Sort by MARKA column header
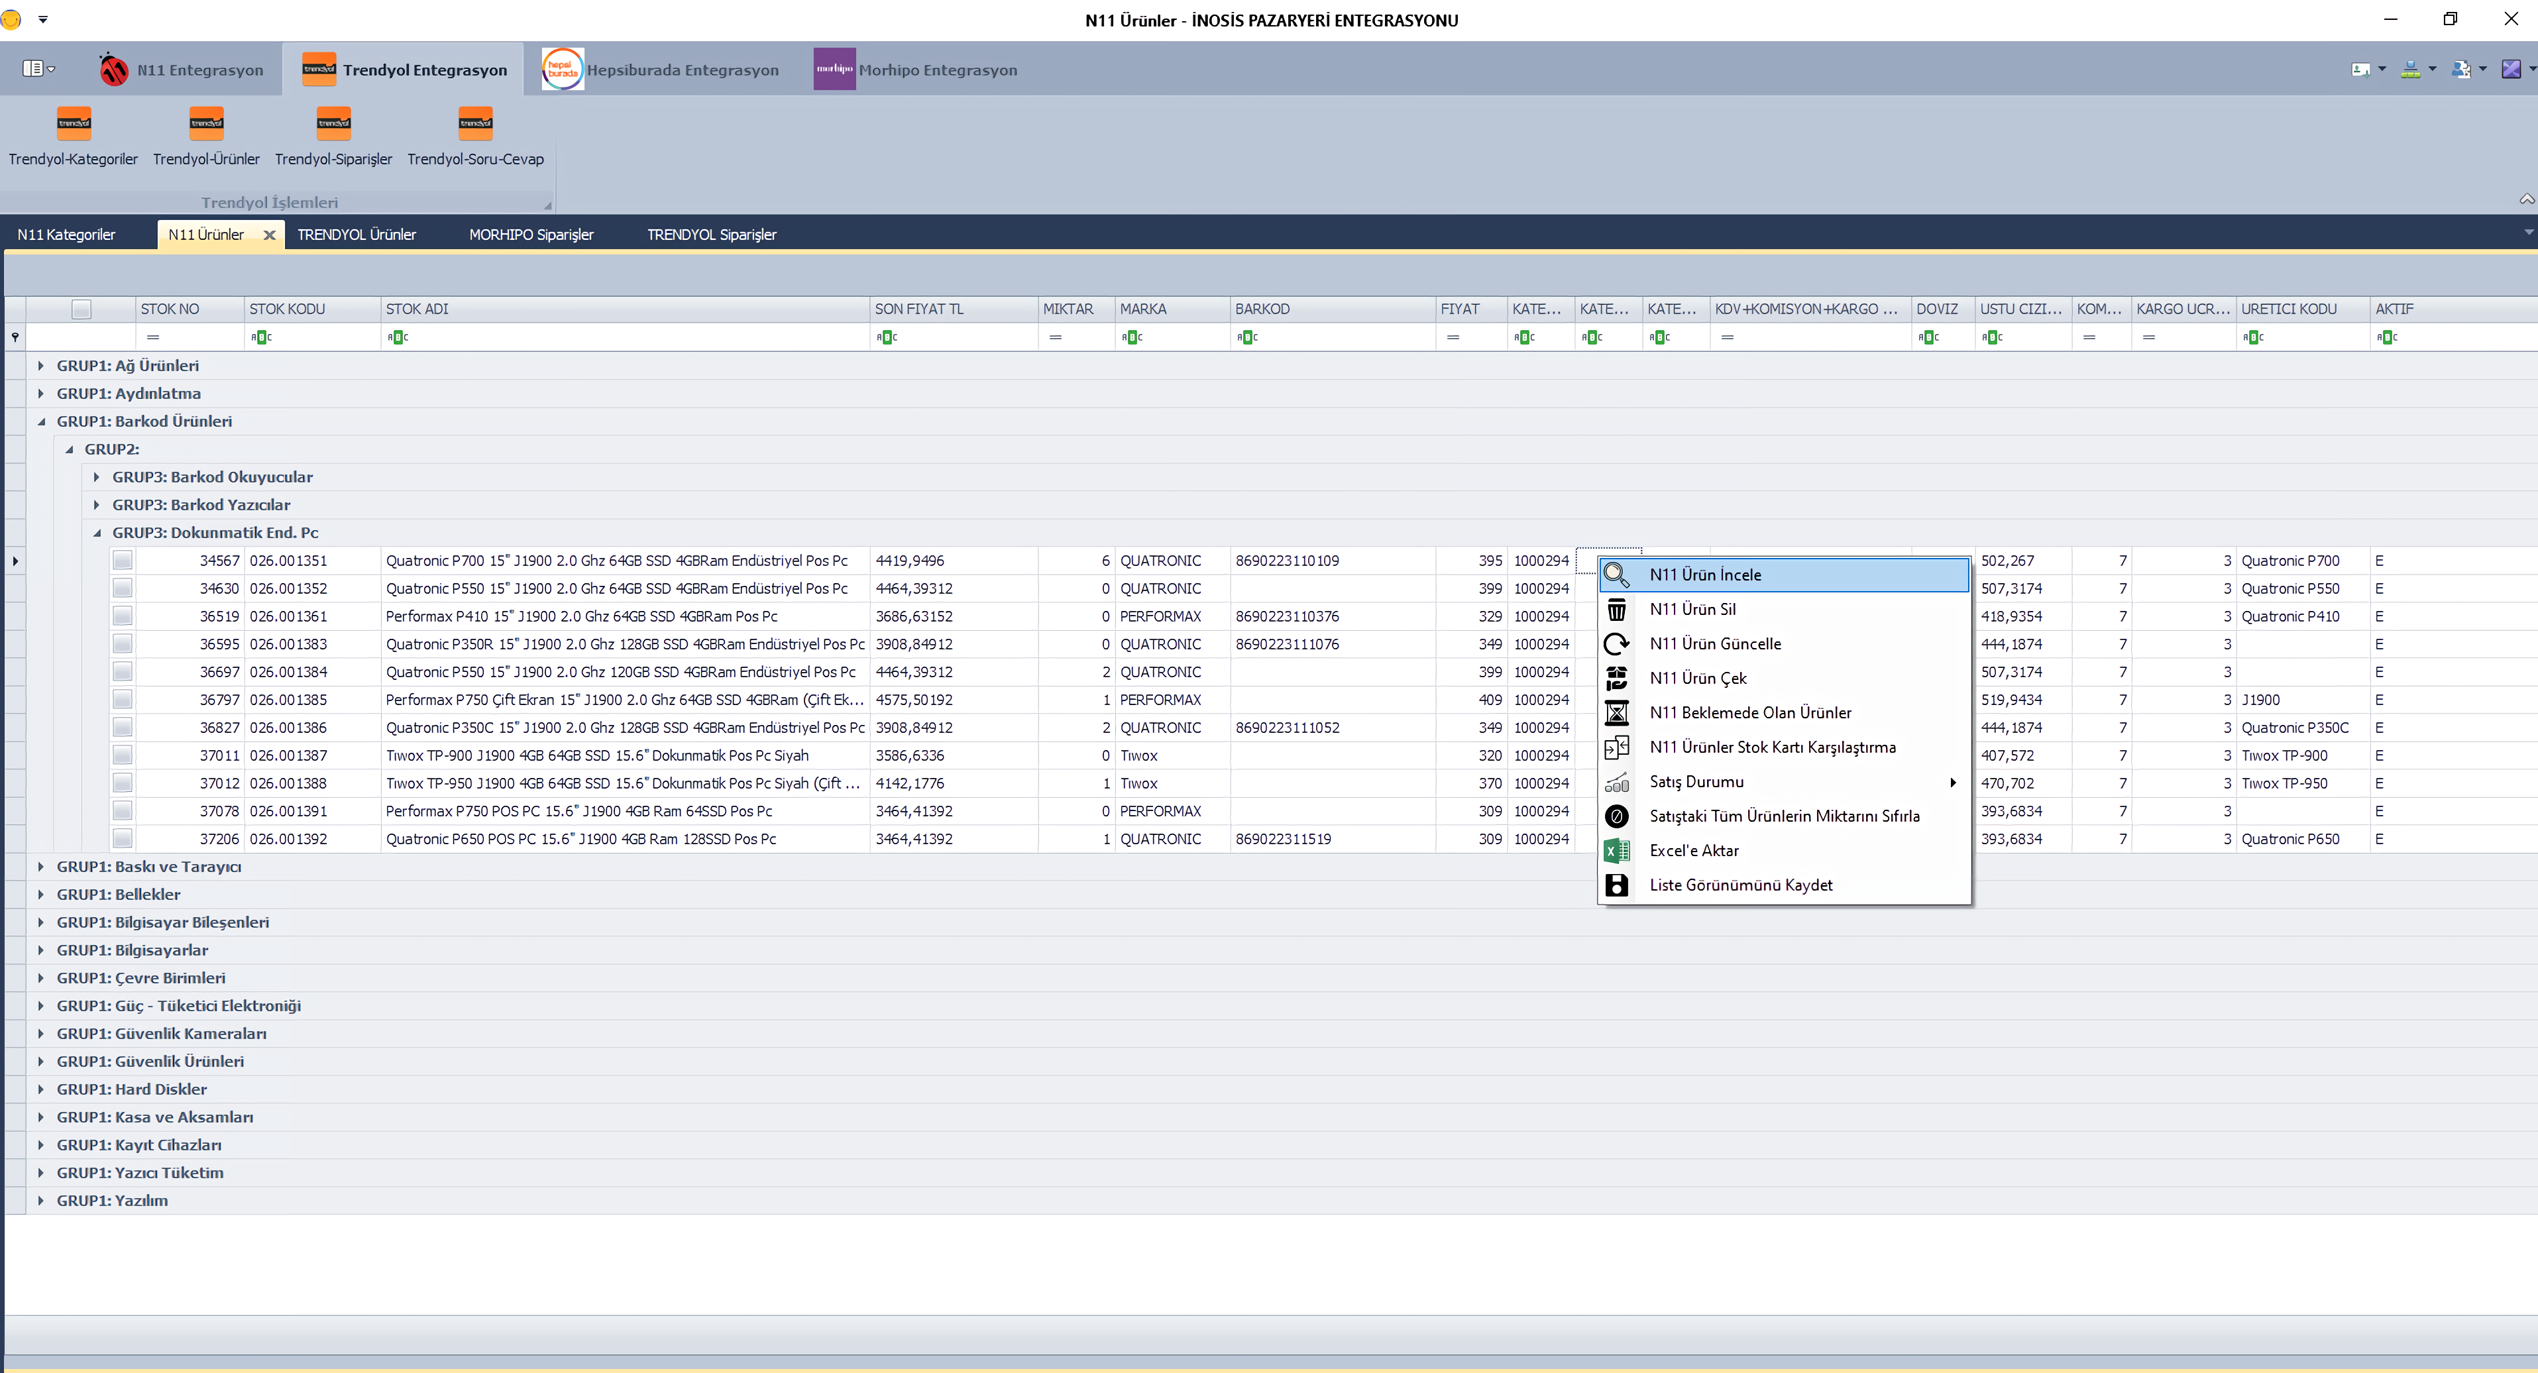Screen dimensions: 2538x1373 (x=1172, y=309)
